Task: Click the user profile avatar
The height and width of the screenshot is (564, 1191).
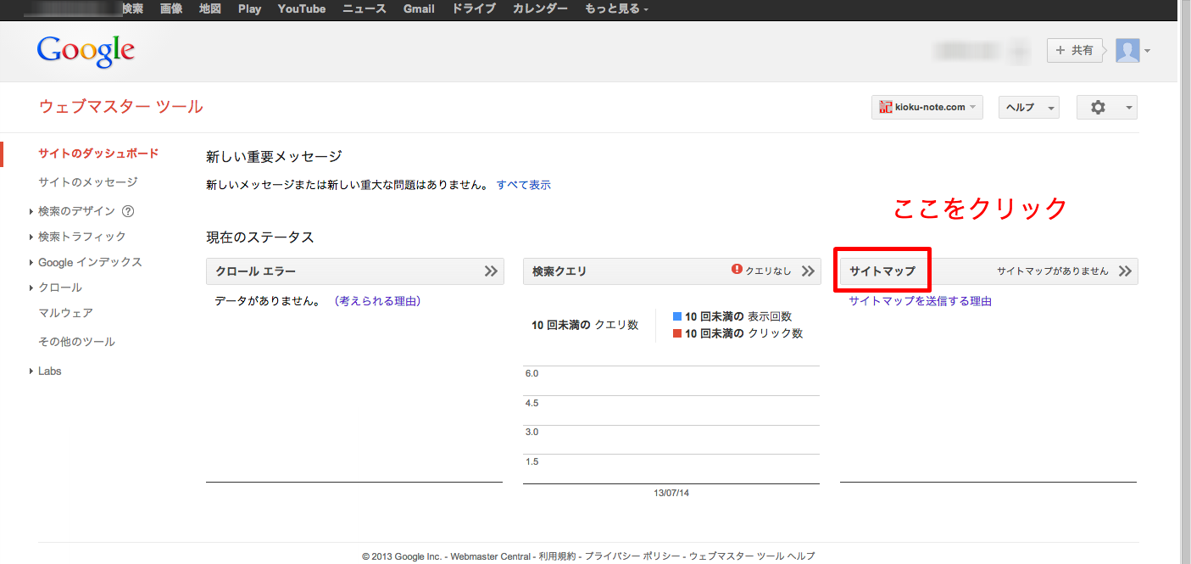Action: point(1127,51)
